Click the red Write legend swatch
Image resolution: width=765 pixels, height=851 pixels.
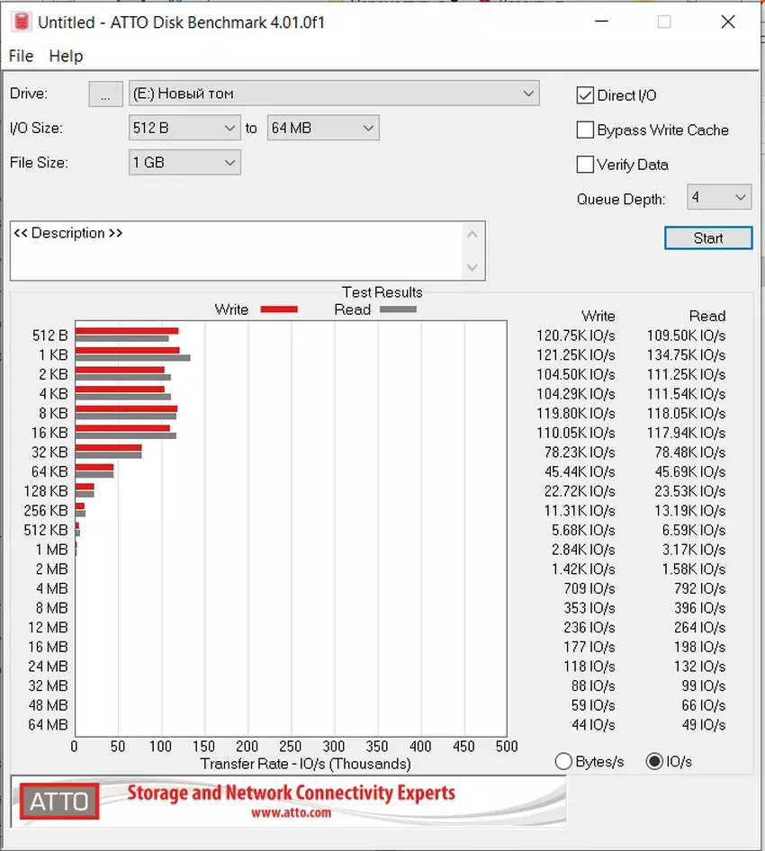coord(278,309)
